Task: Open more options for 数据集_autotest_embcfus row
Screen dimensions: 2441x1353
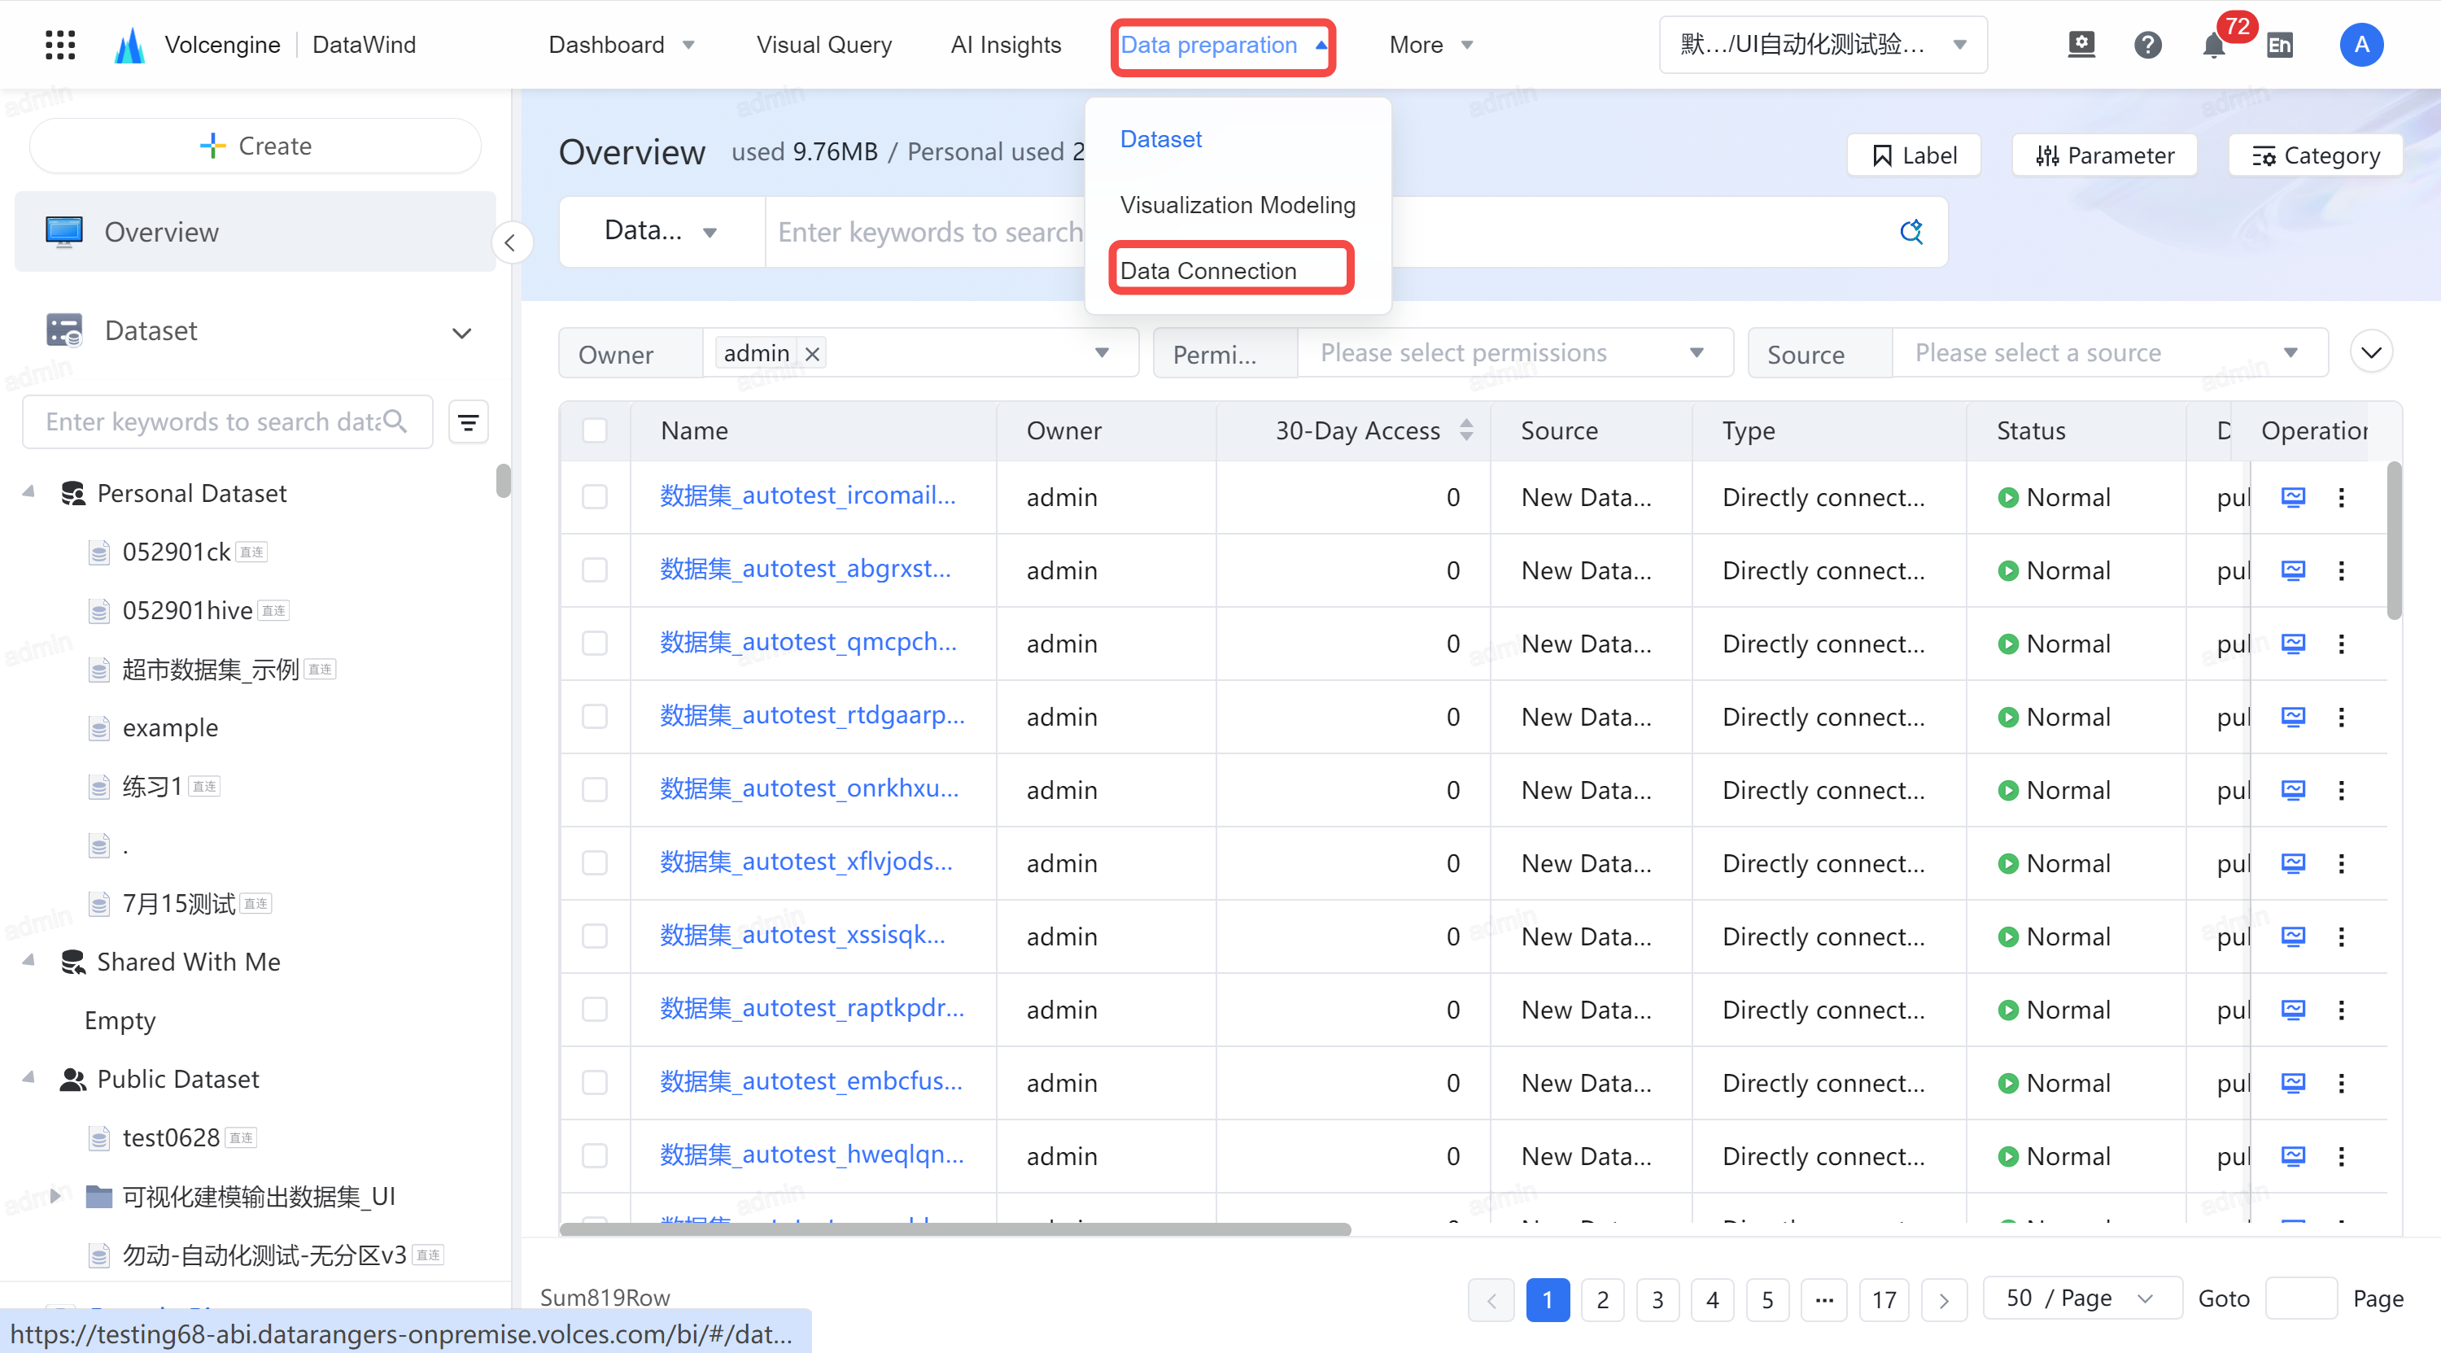Action: [2342, 1083]
